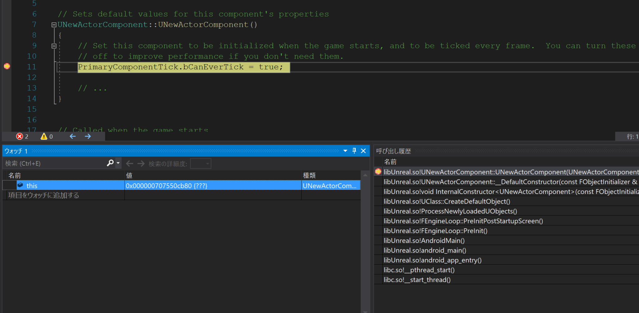Toggle auto-hide pin on the Watch 1 panel

point(354,151)
